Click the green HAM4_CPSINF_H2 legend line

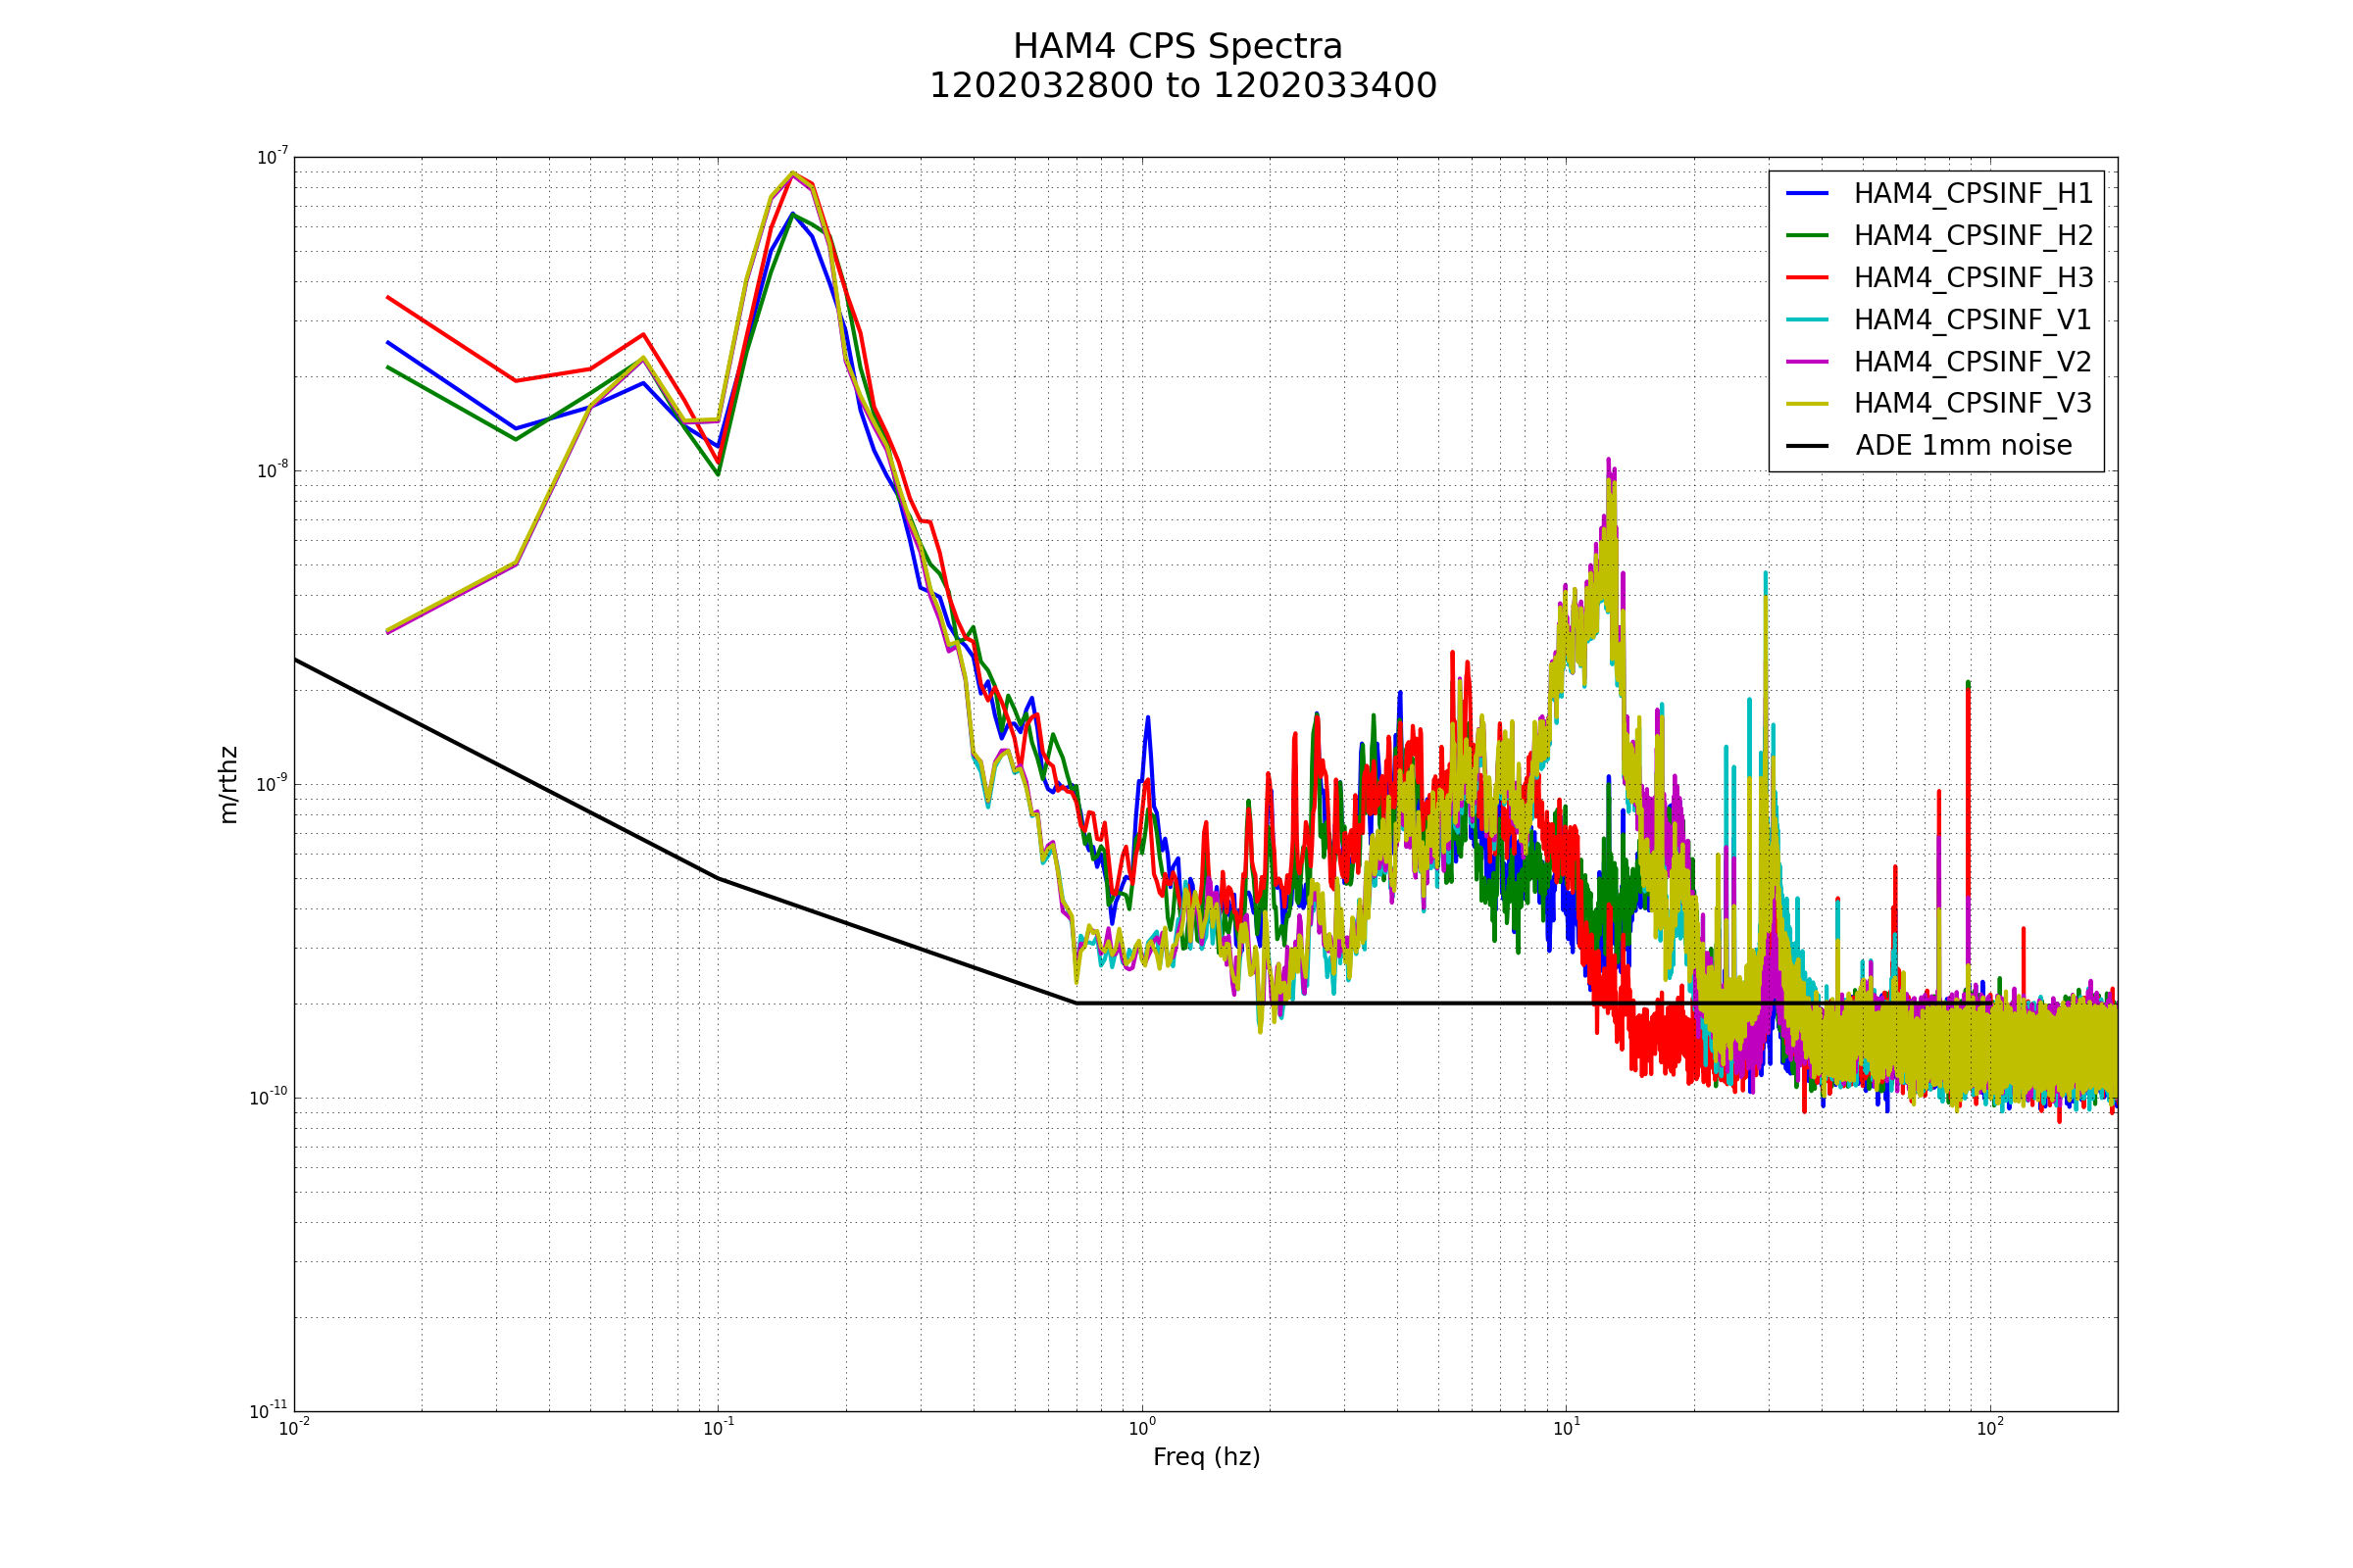[1807, 235]
